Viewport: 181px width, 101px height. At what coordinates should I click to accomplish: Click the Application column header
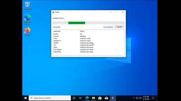[57, 31]
